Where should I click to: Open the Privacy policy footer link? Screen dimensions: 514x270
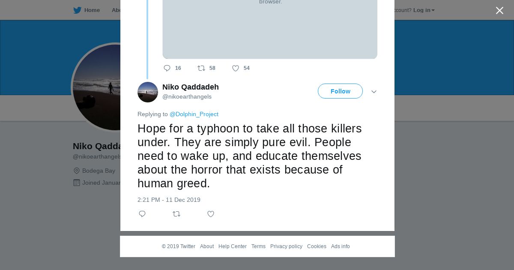click(286, 246)
